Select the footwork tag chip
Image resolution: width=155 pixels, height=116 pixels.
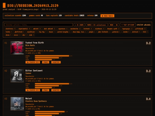[x=88, y=29]
